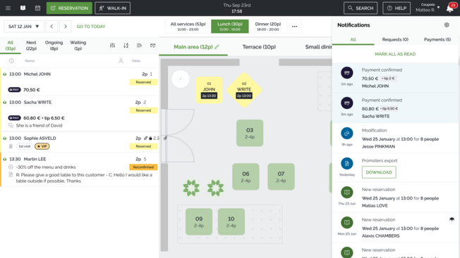Toggle the light mode sun button
This screenshot has height=258, width=460.
click(181, 79)
